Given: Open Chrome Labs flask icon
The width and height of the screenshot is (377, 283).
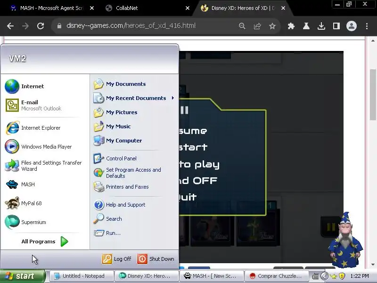Looking at the screenshot, I should click(306, 26).
